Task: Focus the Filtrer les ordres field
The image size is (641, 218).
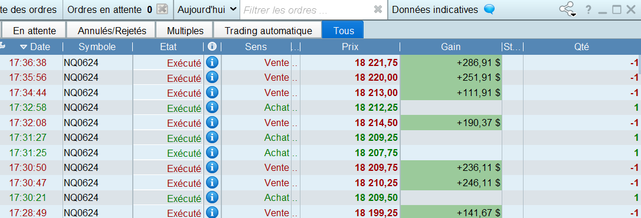Action: tap(306, 10)
